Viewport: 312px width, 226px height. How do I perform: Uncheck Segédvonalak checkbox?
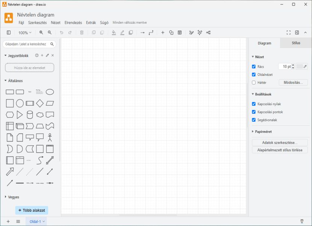(254, 120)
